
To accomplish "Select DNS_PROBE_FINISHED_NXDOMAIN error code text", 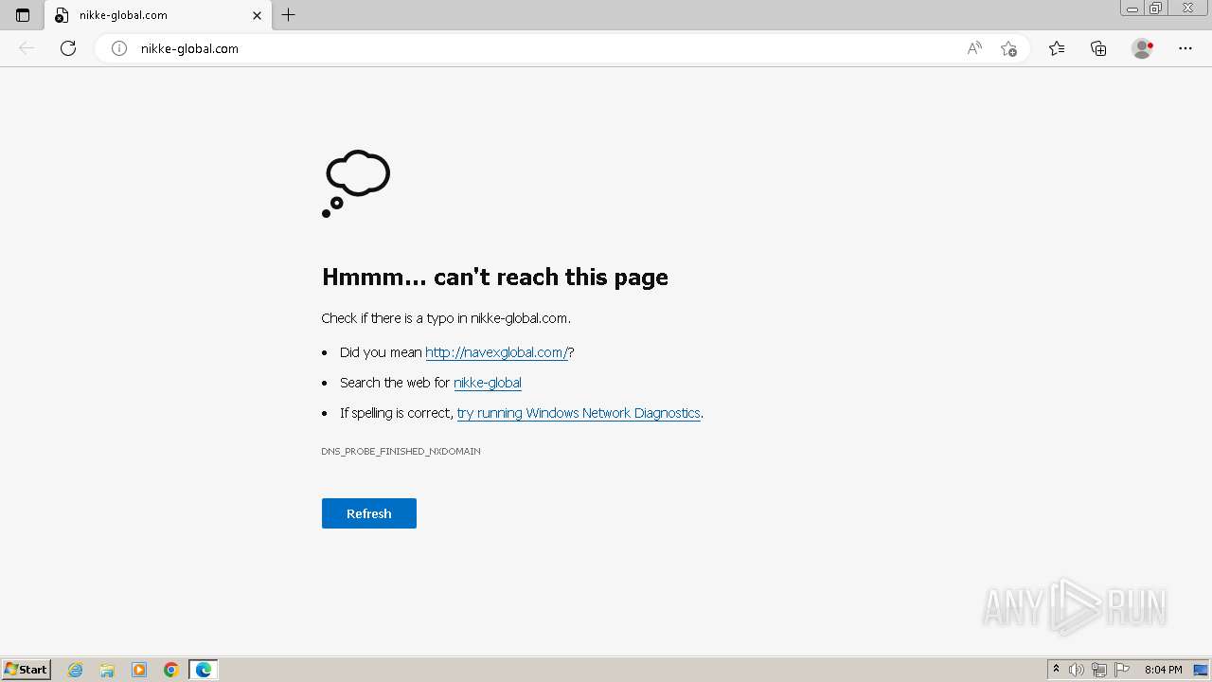I will (401, 451).
